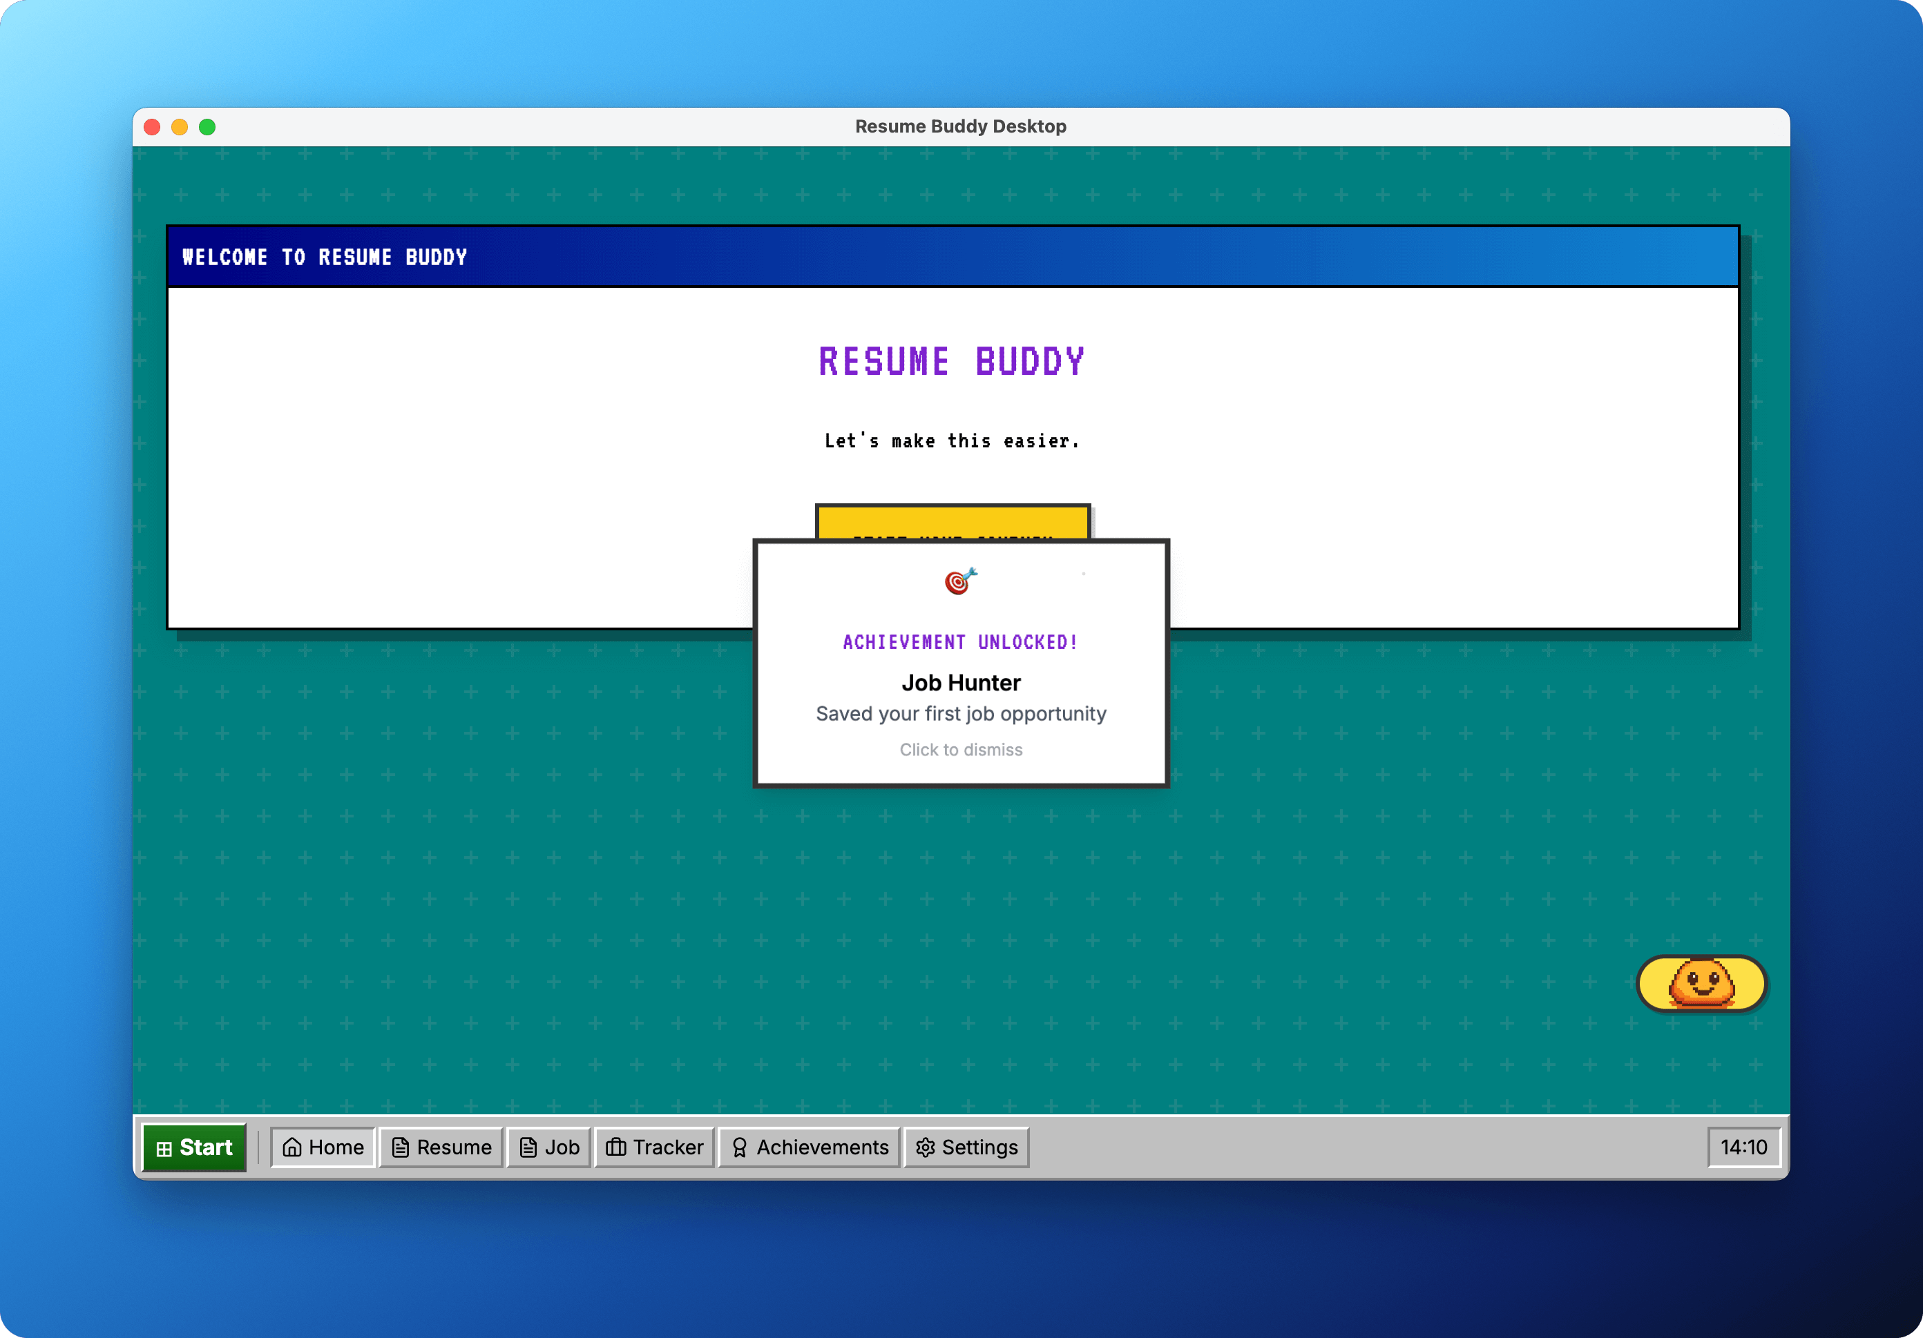Open the Job taskbar item
Screen dimensions: 1923x1338
click(548, 1146)
